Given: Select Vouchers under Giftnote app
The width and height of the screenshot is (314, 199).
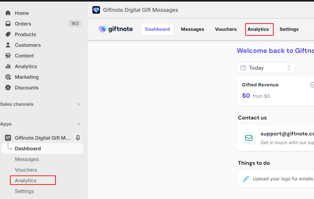Looking at the screenshot, I should tap(26, 170).
